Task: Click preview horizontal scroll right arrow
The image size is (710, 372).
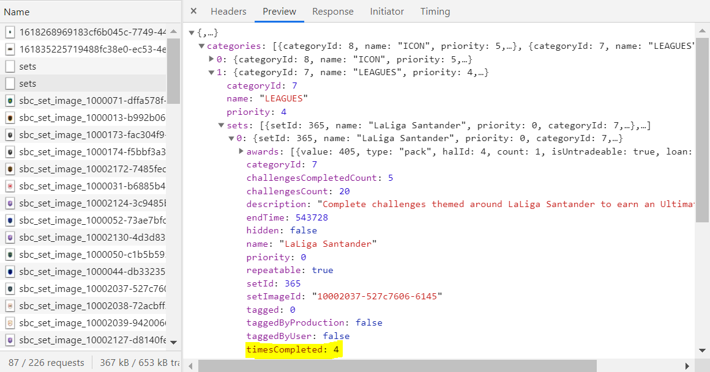Action: tap(687, 366)
